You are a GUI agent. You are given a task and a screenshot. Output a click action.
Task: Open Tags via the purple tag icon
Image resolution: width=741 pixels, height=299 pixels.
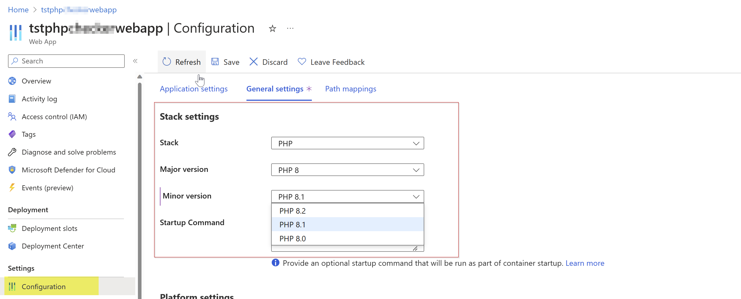pos(12,134)
